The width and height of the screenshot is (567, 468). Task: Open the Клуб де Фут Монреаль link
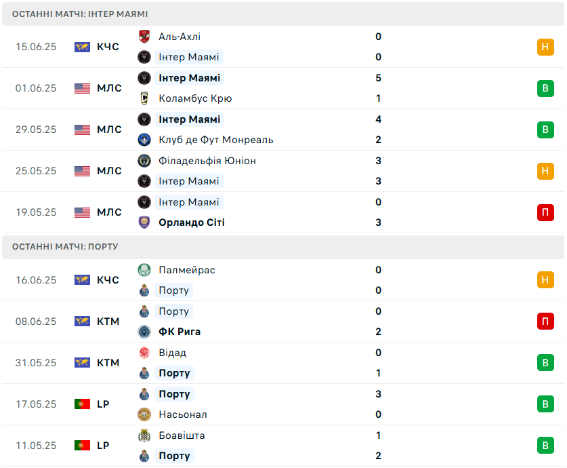216,140
